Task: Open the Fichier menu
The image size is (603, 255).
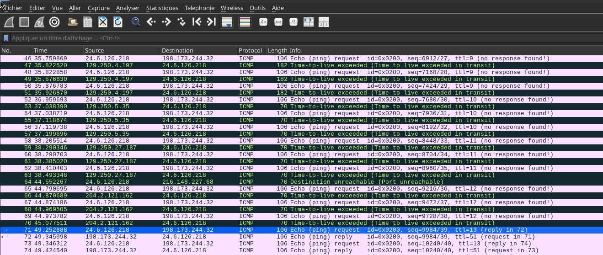Action: coord(13,8)
